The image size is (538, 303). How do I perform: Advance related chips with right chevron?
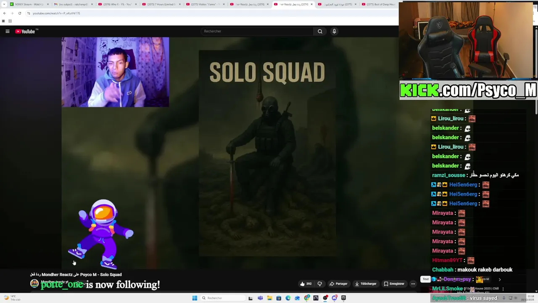coord(499,279)
